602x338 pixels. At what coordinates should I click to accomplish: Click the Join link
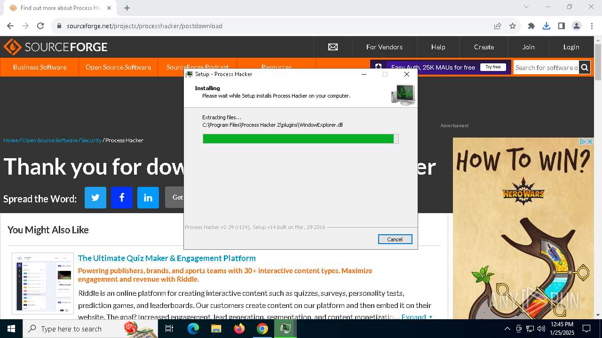point(528,47)
